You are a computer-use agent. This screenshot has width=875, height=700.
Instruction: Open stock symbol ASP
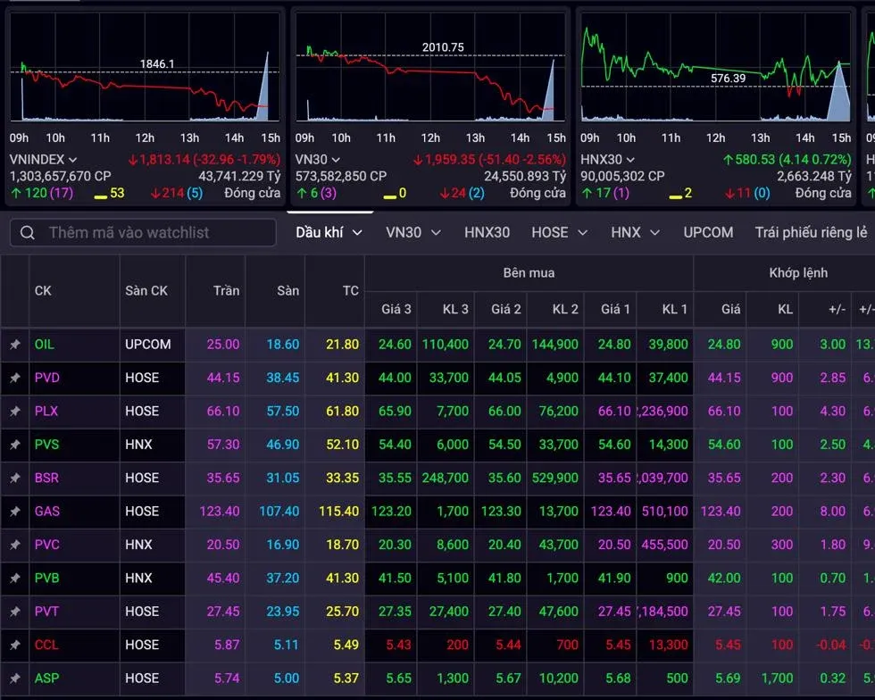coord(46,679)
